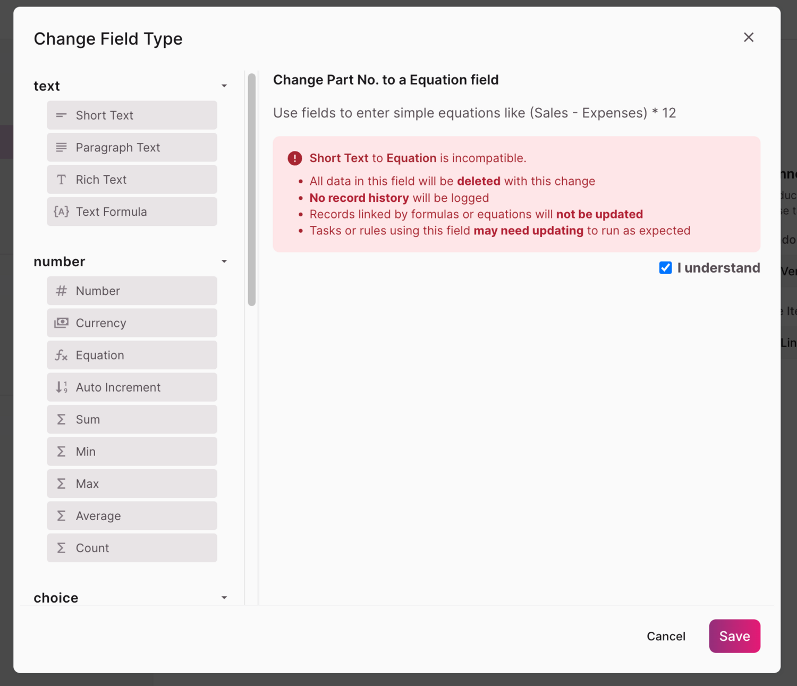Click the Equation fx icon

click(x=62, y=355)
